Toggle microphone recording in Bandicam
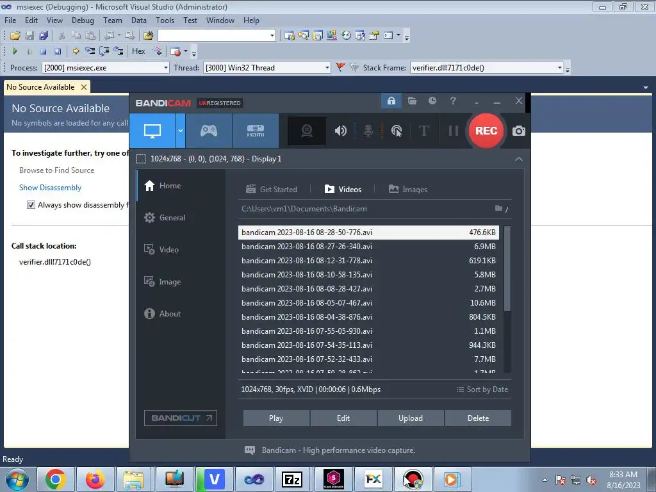656x492 pixels. click(368, 131)
